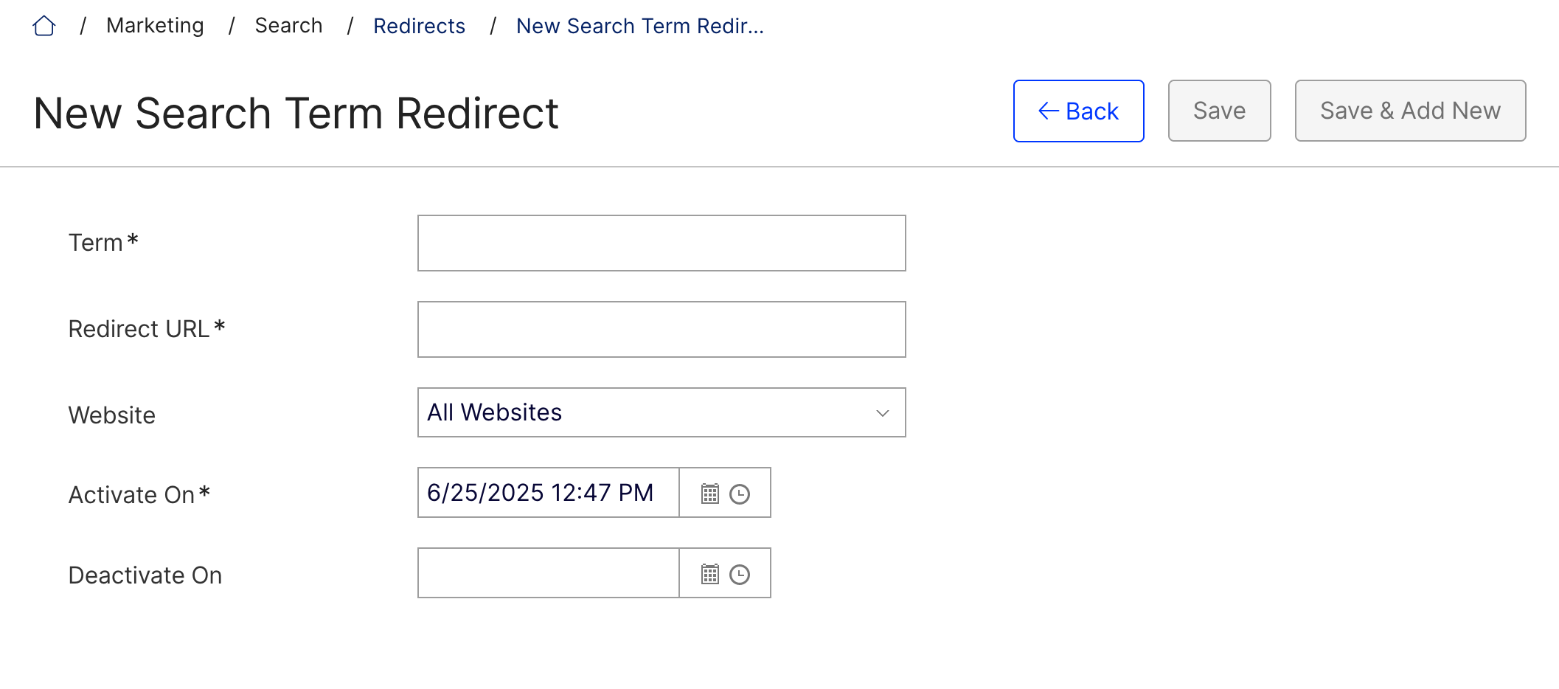Click Save & Add New button
The image size is (1559, 689).
click(1410, 111)
